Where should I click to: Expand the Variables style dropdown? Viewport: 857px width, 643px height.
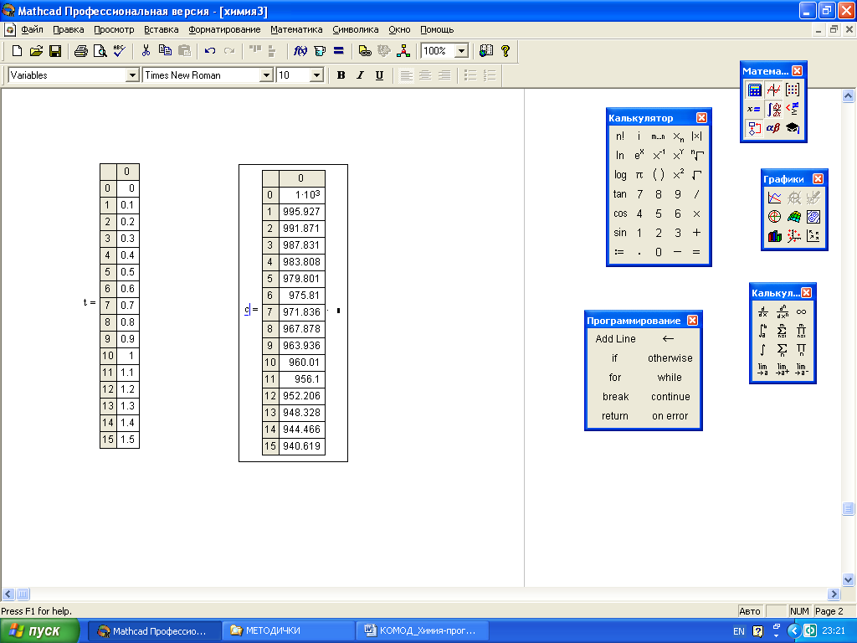click(x=131, y=75)
